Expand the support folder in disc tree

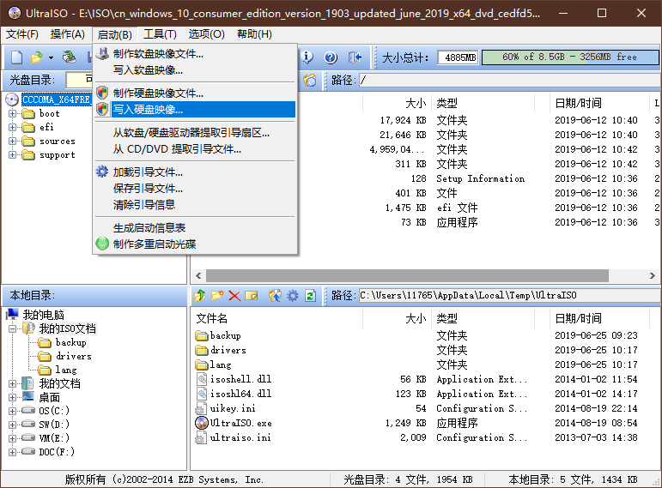pos(12,154)
